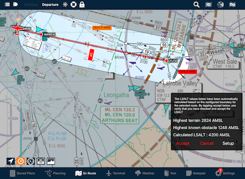245x179 pixels.
Task: Open LSALT Setup
Action: (x=228, y=144)
